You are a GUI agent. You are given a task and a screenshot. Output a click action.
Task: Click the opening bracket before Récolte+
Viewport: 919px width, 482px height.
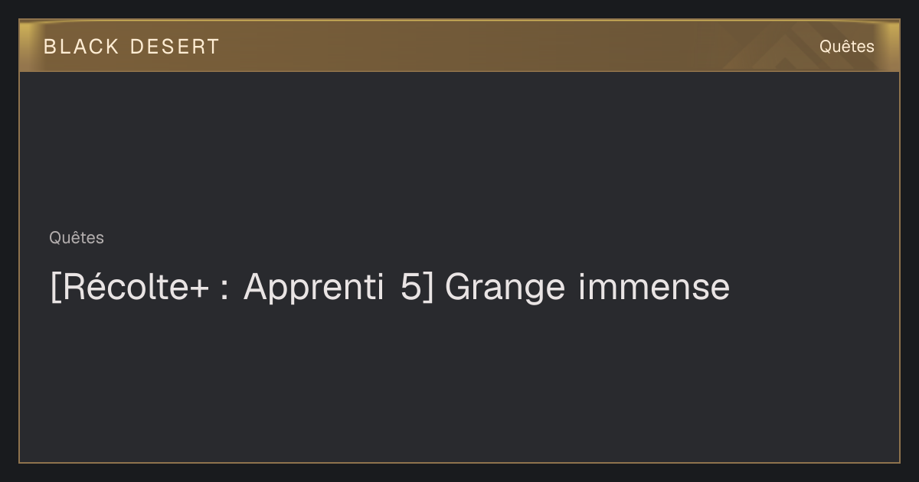tap(54, 288)
